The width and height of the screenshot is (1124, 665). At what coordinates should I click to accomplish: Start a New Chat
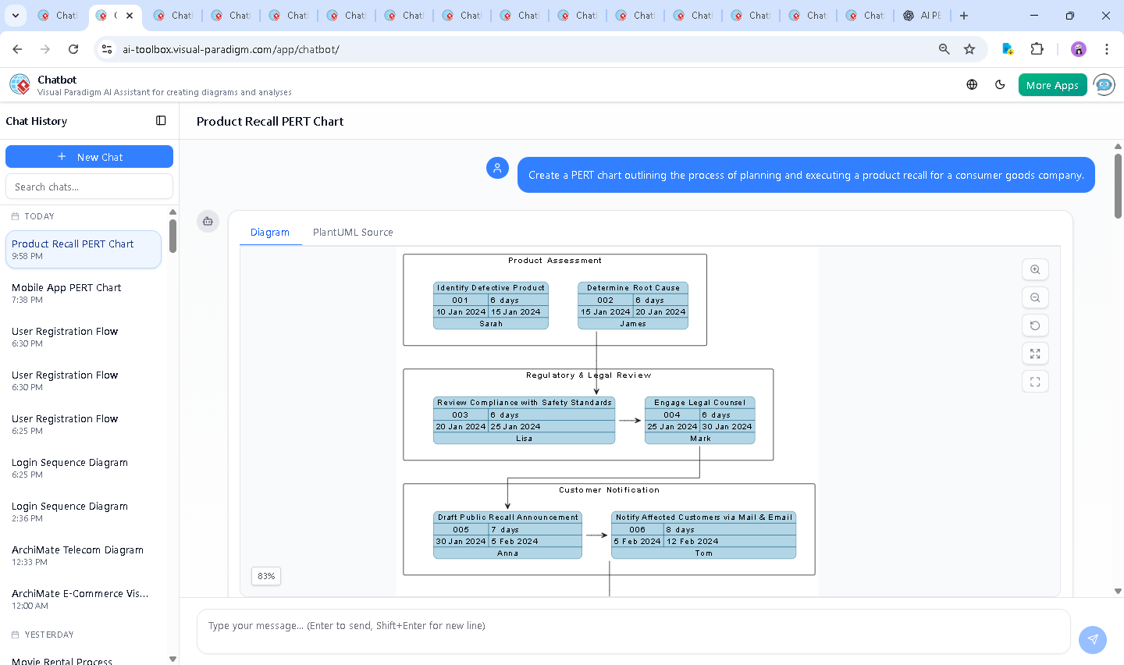(x=89, y=157)
